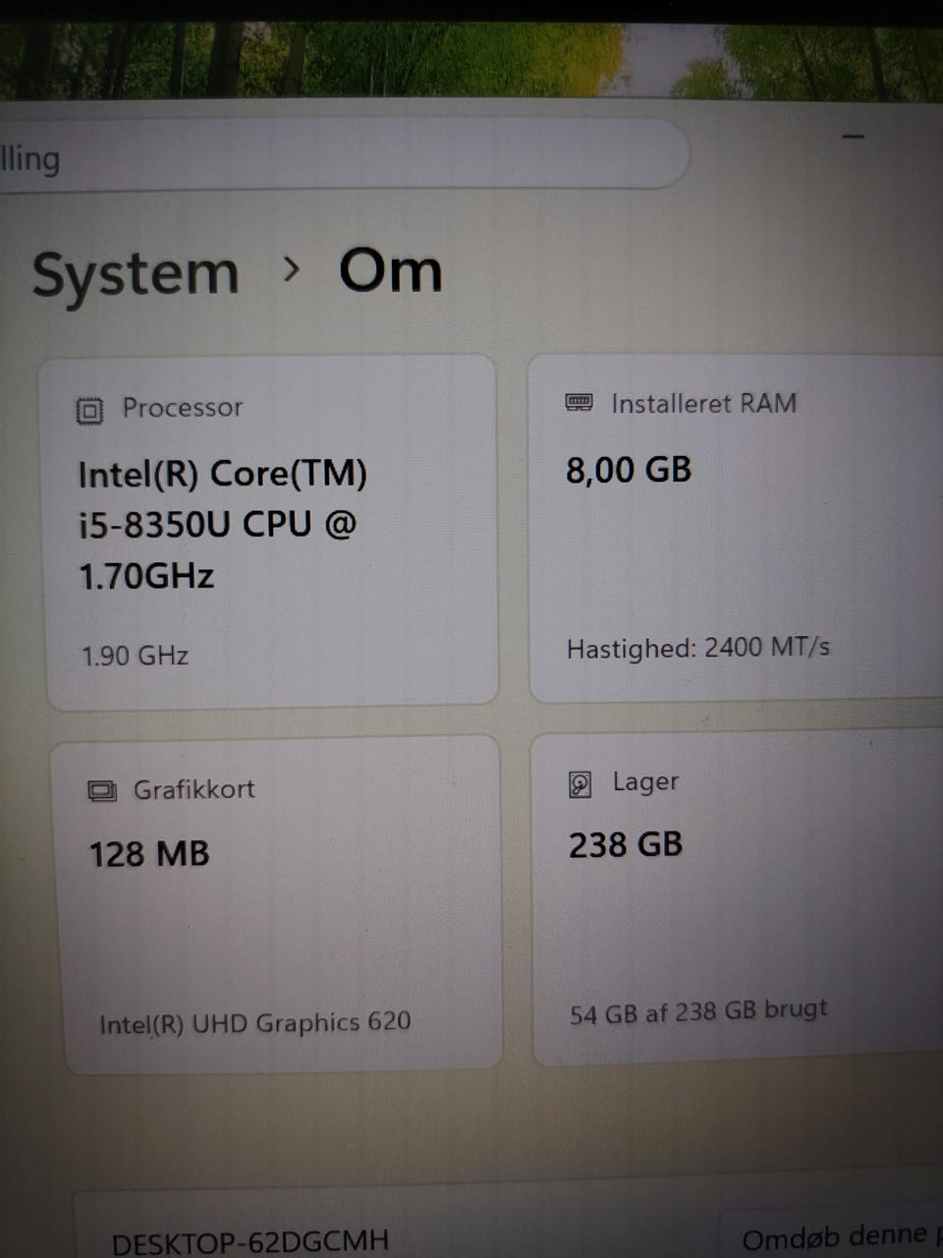Open the Processor info card
Screen dimensions: 943x1258
[x=271, y=531]
